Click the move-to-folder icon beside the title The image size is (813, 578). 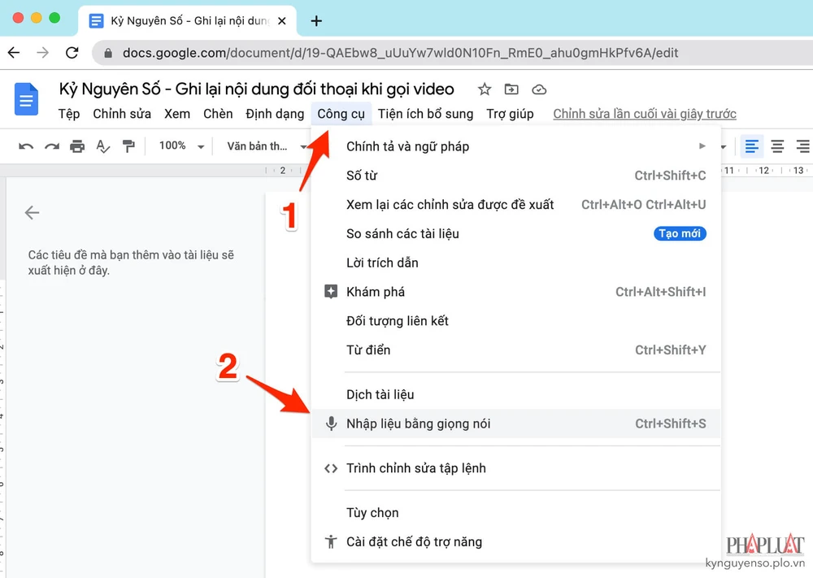coord(511,89)
